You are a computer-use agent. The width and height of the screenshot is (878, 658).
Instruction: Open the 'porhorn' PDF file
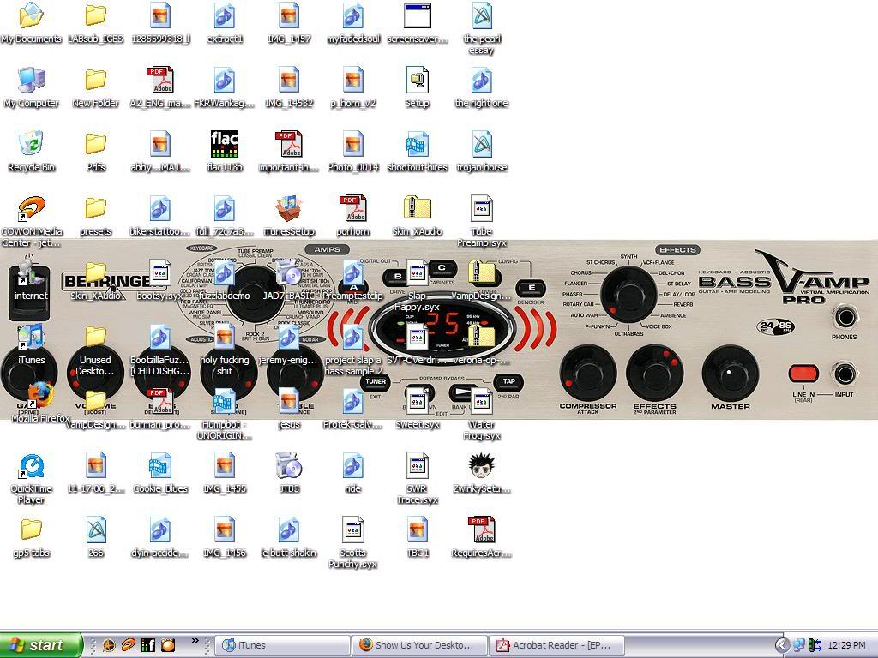(x=353, y=209)
